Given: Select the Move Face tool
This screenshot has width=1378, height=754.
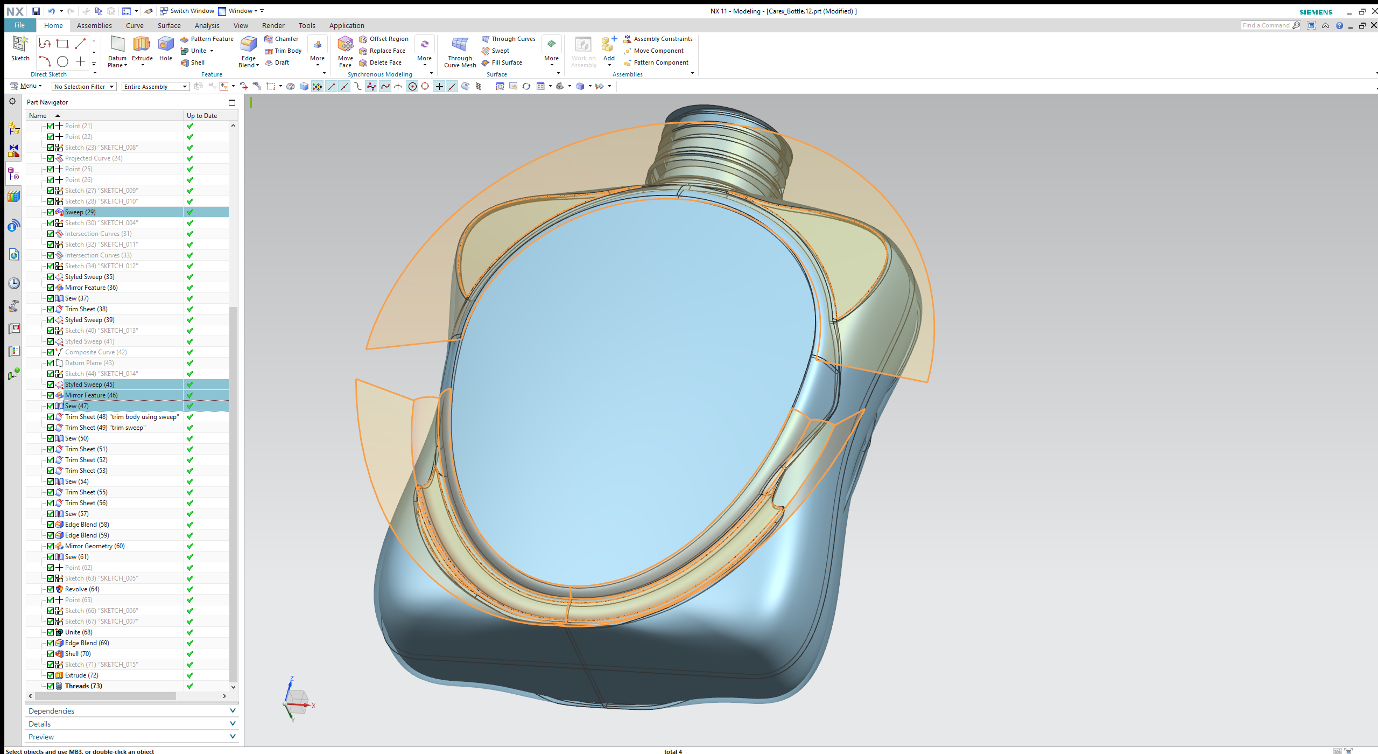Looking at the screenshot, I should (x=345, y=47).
